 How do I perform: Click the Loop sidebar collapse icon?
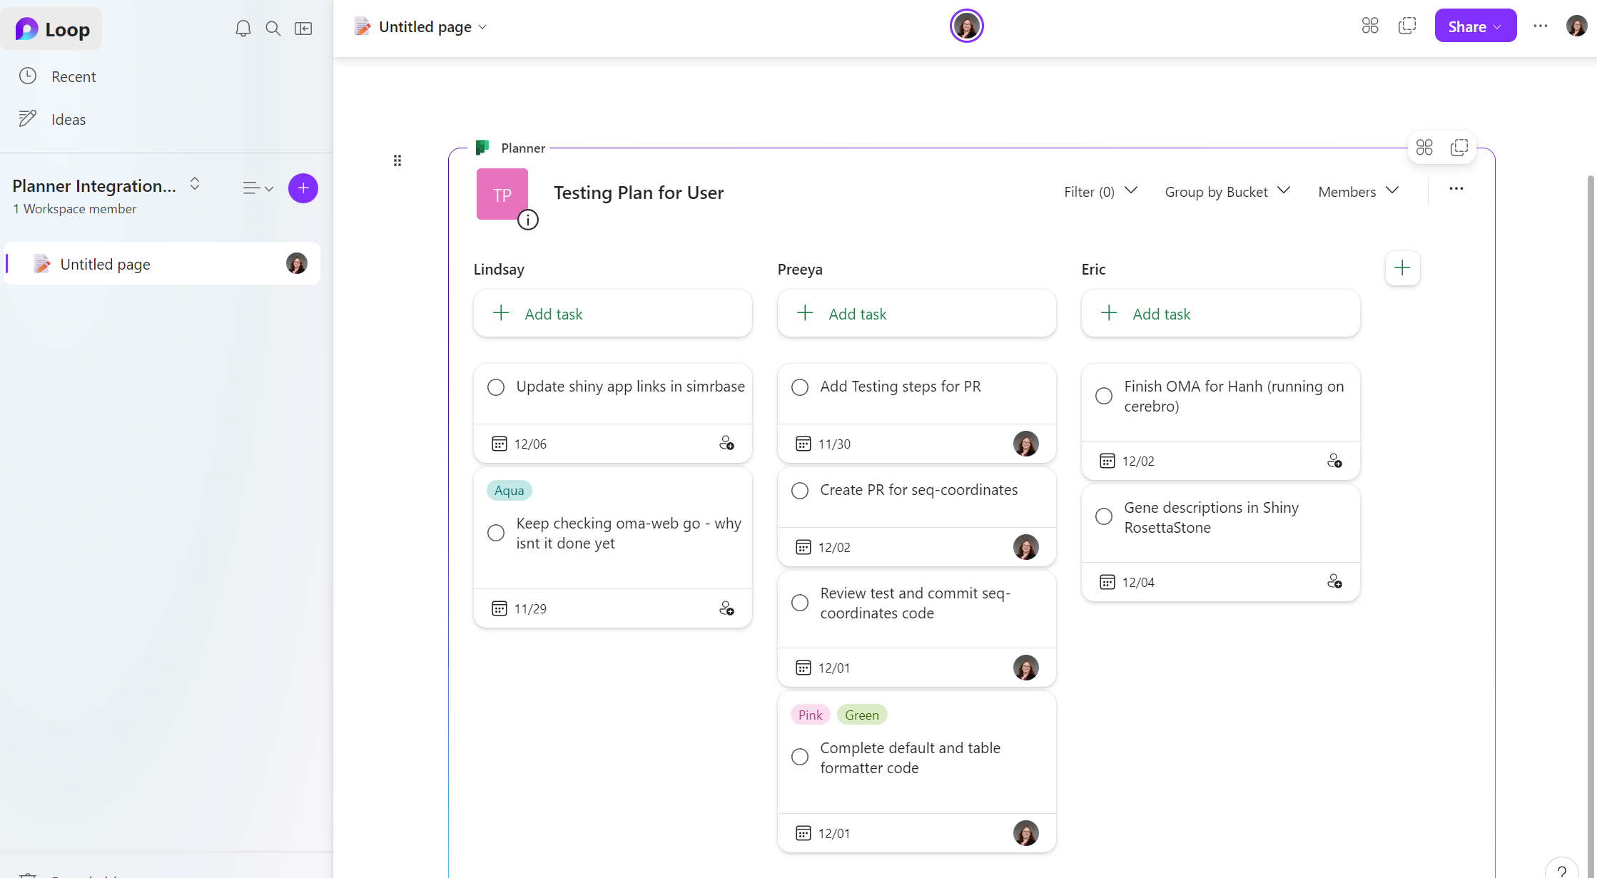point(304,25)
